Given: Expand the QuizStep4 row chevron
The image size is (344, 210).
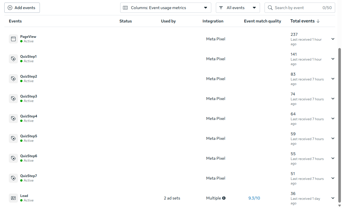Looking at the screenshot, I should click(333, 118).
